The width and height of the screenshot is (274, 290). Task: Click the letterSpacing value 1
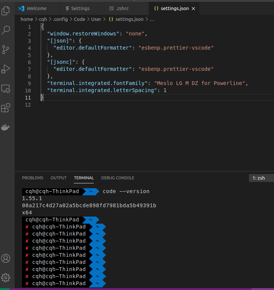pos(165,91)
